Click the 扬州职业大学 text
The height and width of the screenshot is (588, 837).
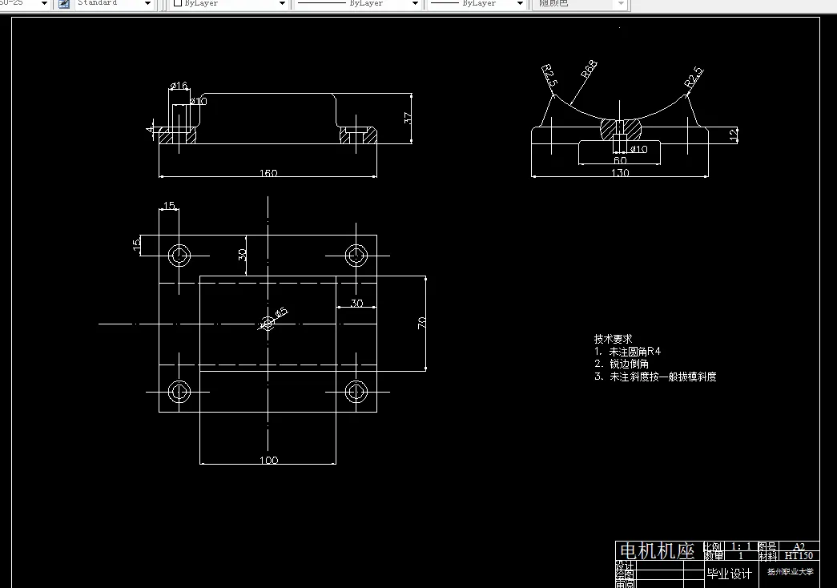point(791,571)
